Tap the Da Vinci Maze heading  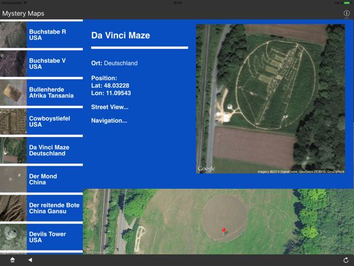121,35
